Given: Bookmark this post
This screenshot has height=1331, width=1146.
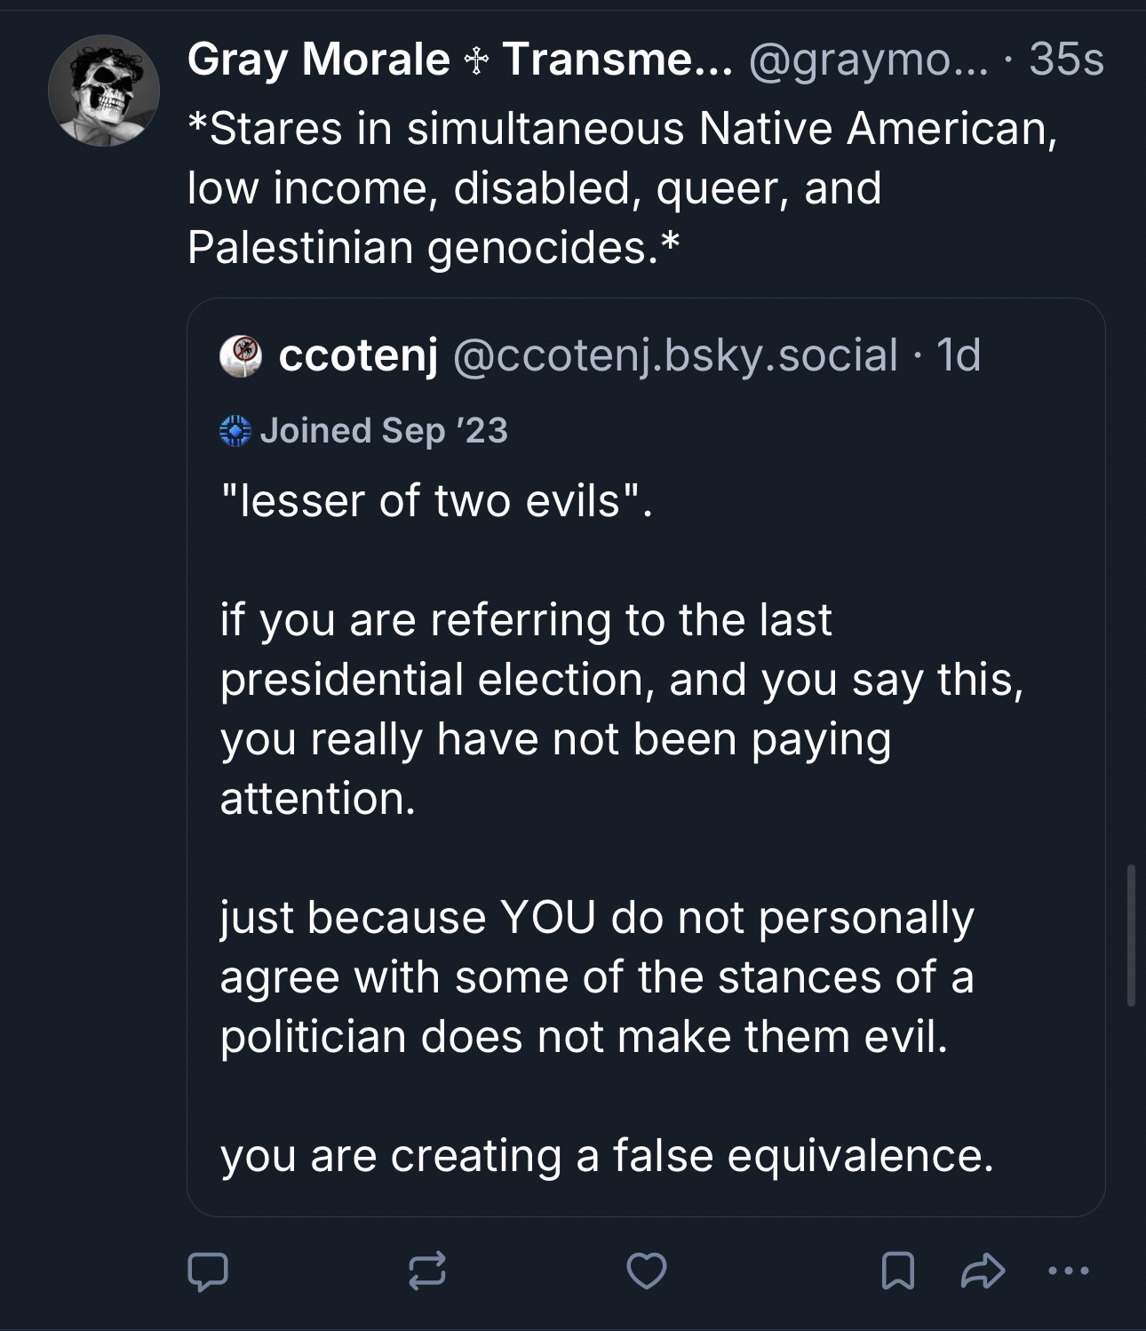Looking at the screenshot, I should 897,1271.
